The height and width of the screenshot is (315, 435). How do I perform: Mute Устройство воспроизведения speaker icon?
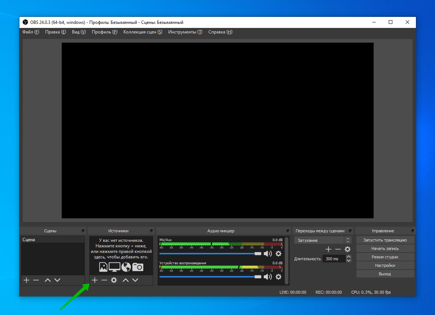(x=268, y=277)
